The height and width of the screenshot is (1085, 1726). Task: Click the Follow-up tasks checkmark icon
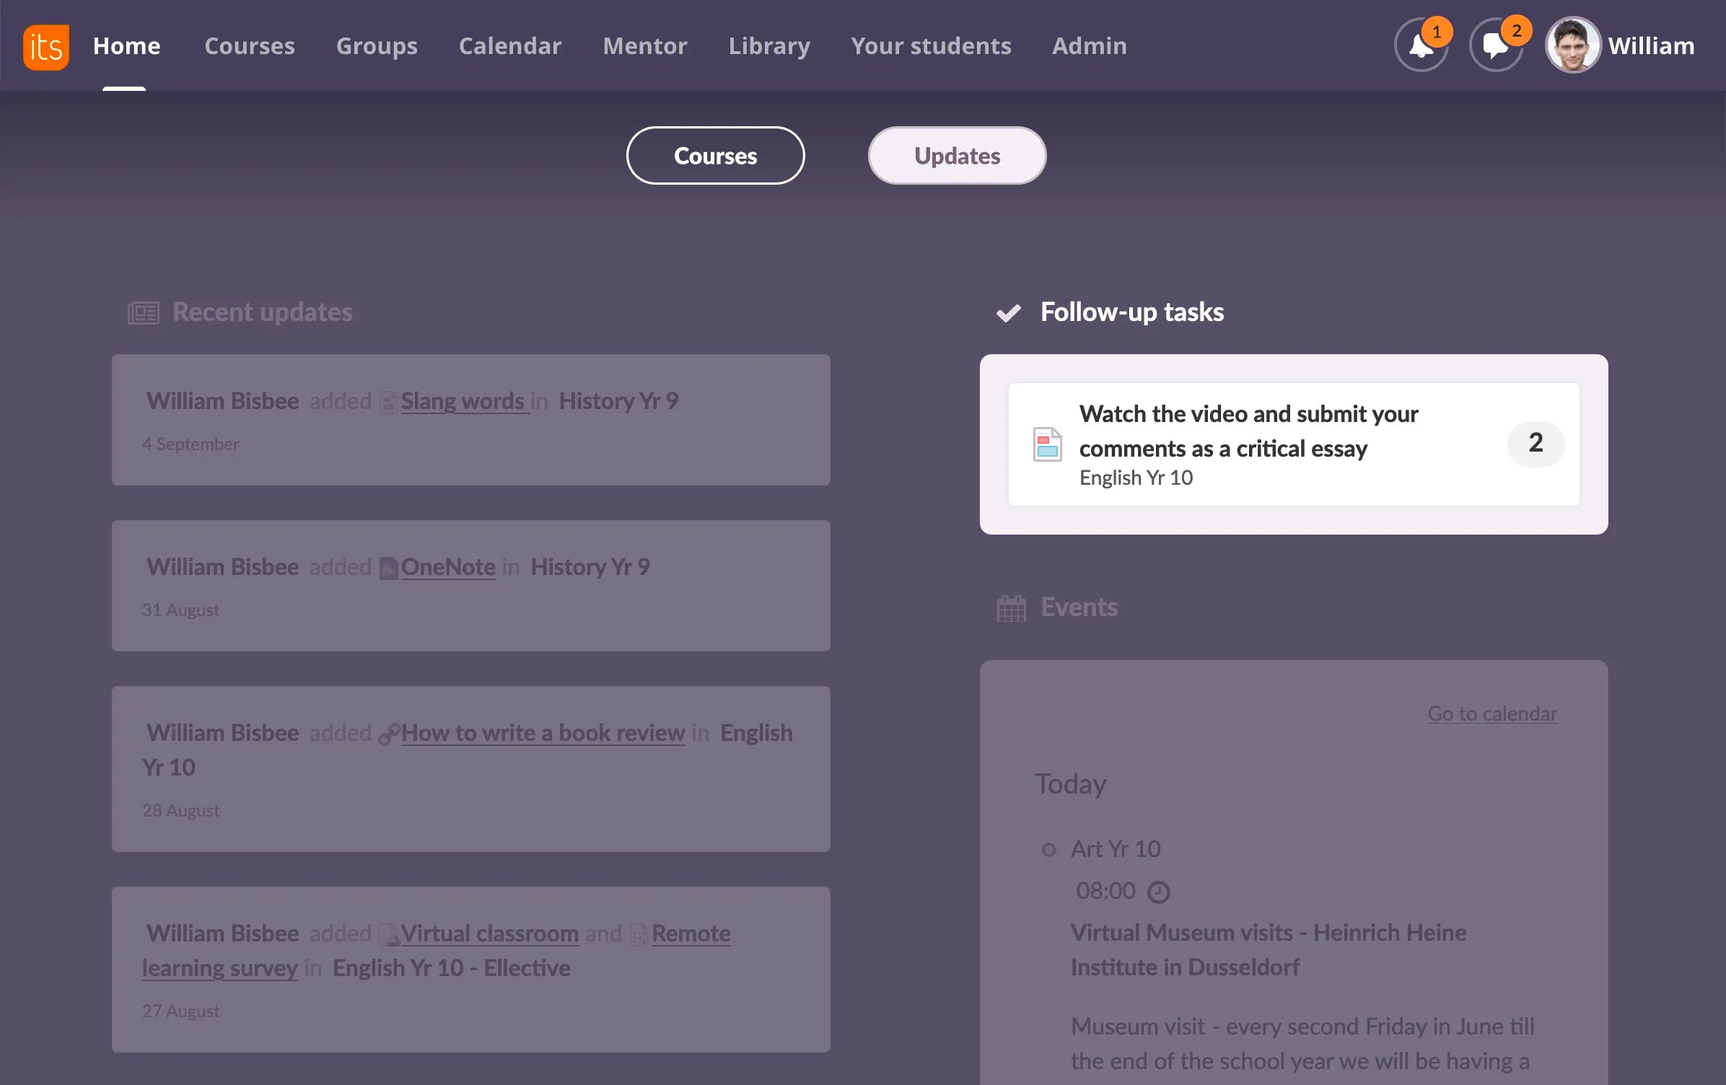tap(1008, 312)
